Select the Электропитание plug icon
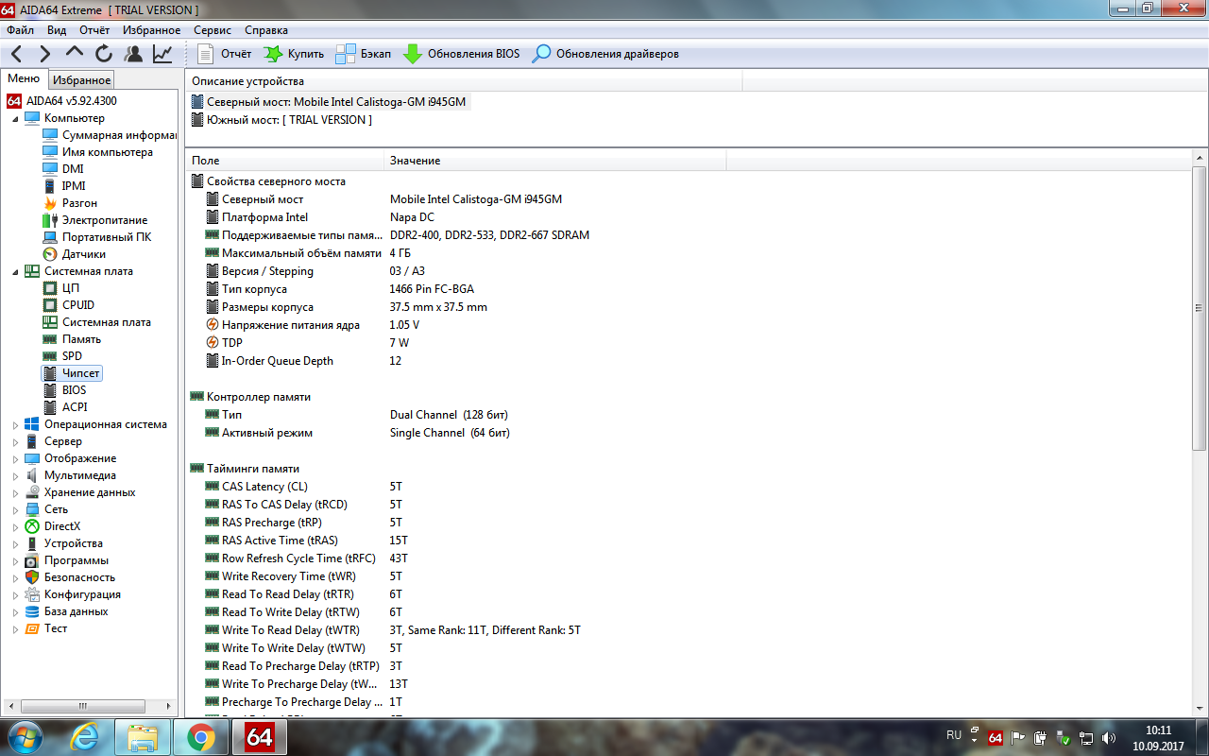This screenshot has height=756, width=1209. click(50, 220)
